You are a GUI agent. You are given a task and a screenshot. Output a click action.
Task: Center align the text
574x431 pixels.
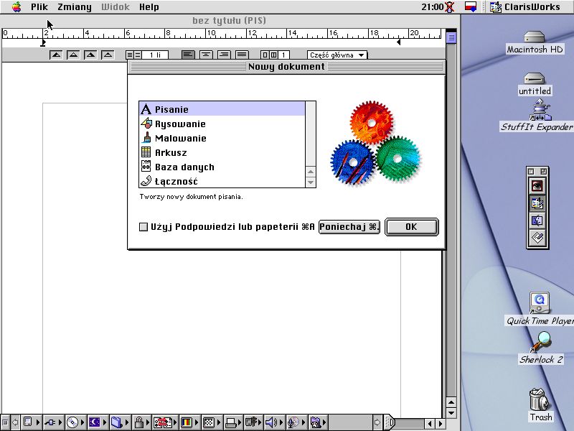tap(206, 55)
